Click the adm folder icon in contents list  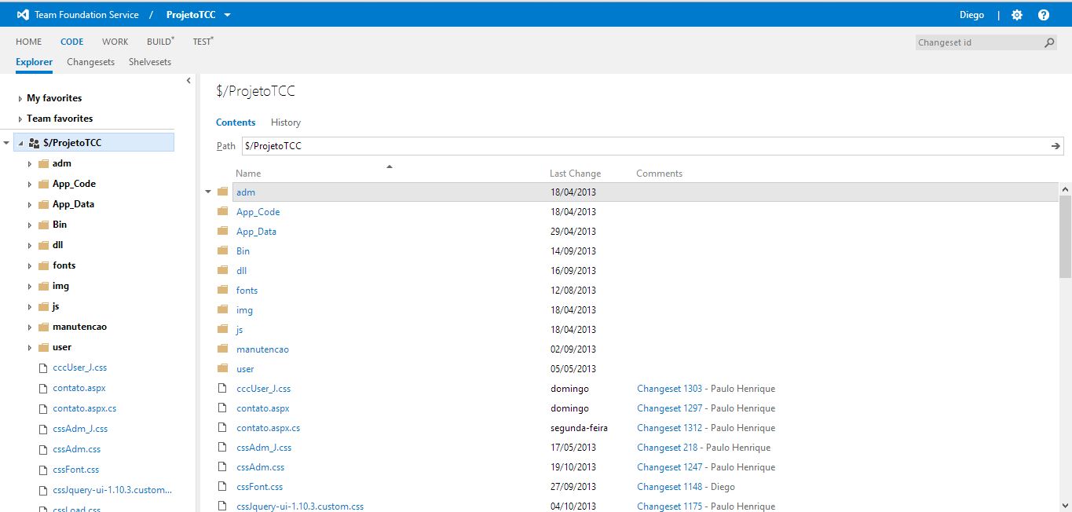223,192
